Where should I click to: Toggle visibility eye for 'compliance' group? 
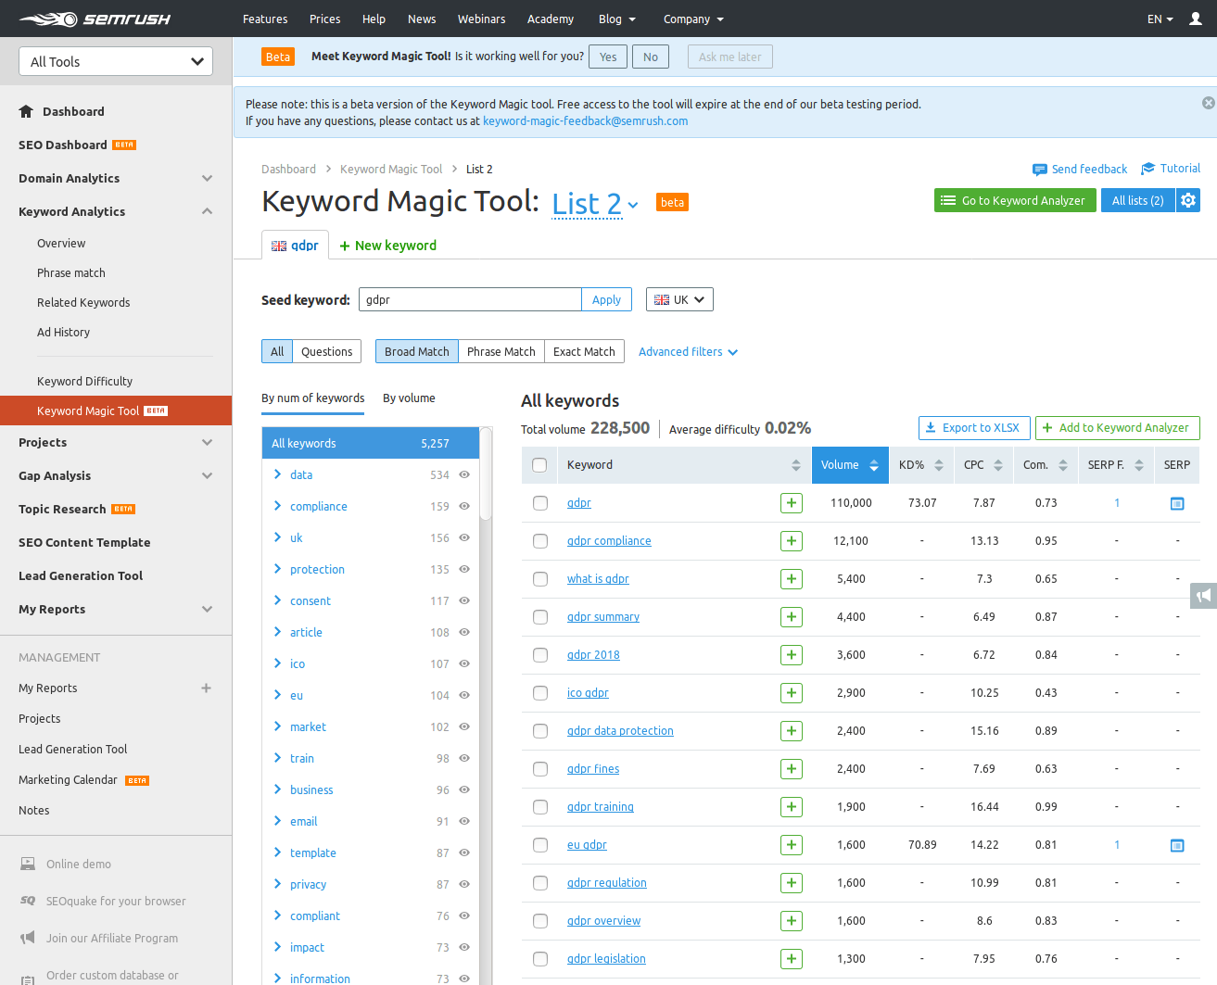coord(464,506)
